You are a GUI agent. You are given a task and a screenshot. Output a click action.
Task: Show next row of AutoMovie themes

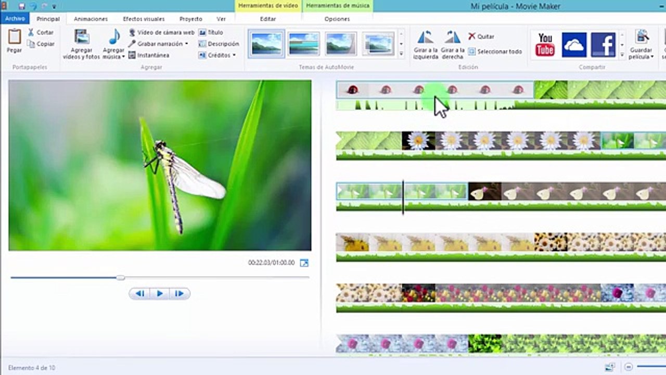[x=401, y=44]
